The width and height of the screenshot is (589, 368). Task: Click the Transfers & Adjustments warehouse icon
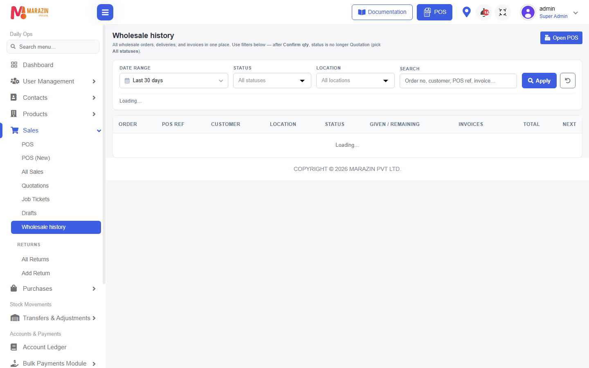(15, 318)
